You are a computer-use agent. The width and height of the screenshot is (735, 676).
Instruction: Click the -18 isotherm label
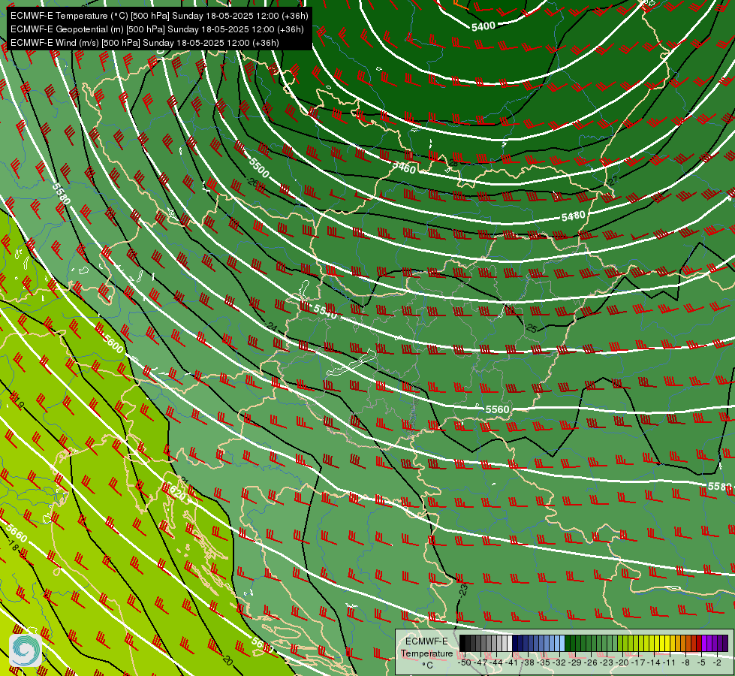pyautogui.click(x=13, y=545)
